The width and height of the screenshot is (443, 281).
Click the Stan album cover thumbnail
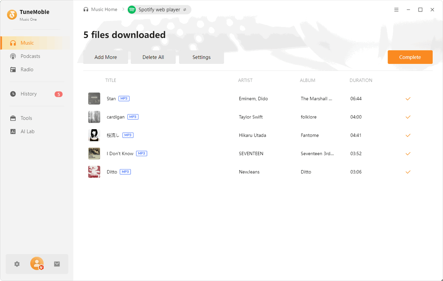pos(94,99)
